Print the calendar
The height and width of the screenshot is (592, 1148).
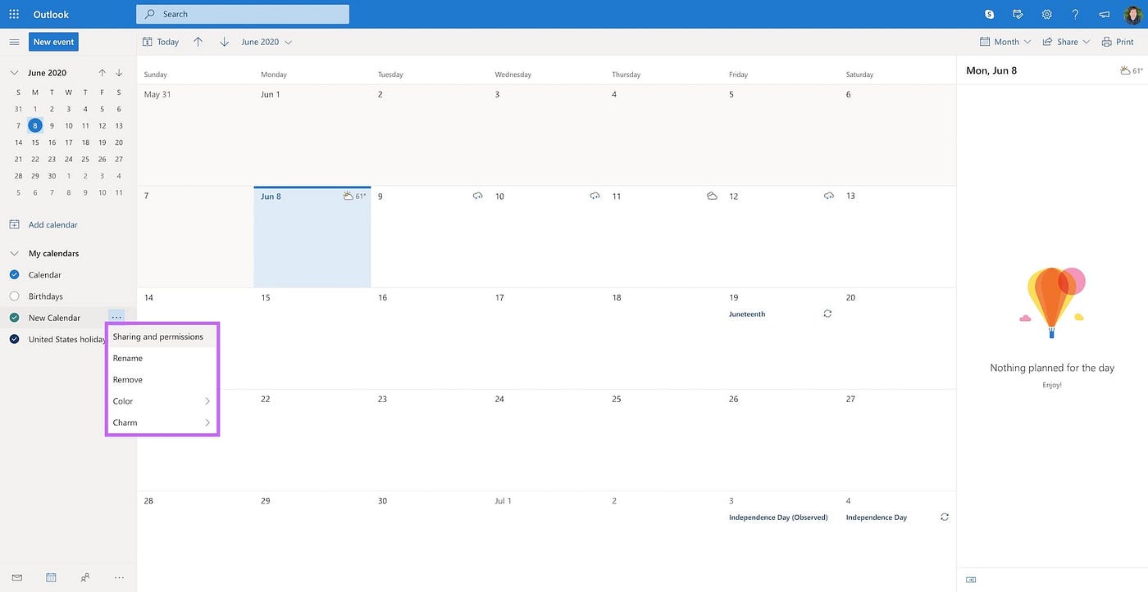[x=1118, y=42]
